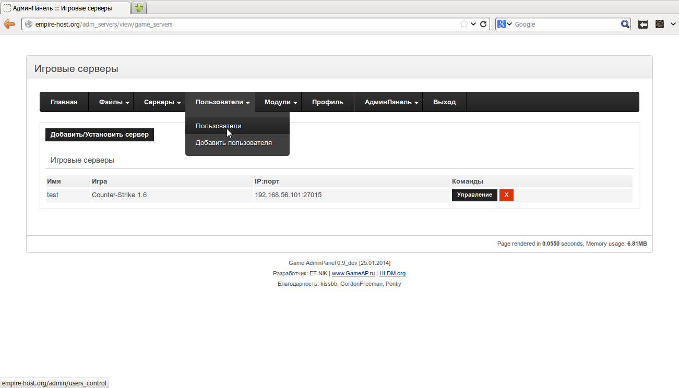Screen dimensions: 679x388
Task: Open a new tab with the plus icon
Action: [139, 8]
